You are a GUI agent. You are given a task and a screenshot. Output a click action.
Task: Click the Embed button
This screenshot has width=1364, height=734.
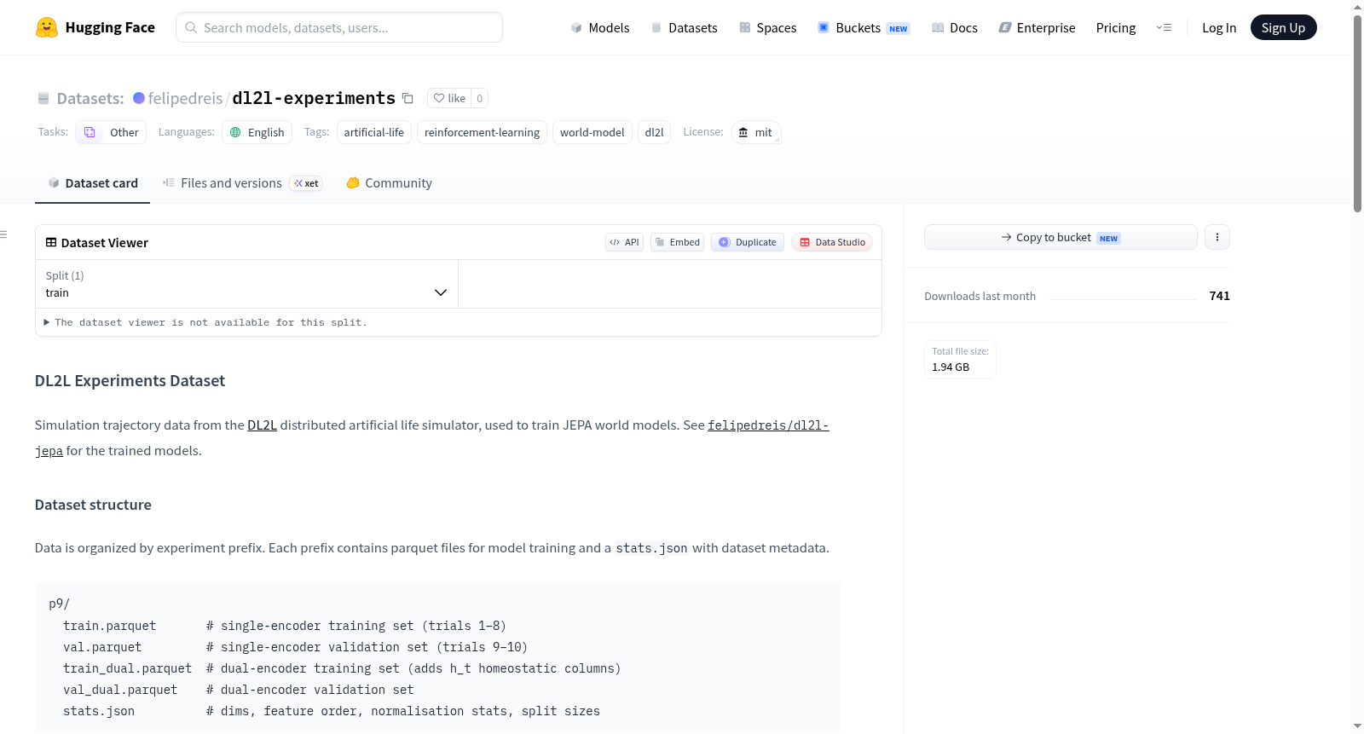[x=678, y=242]
